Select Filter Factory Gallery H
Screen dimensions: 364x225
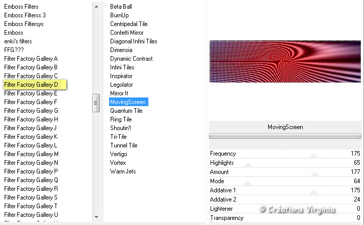31,119
